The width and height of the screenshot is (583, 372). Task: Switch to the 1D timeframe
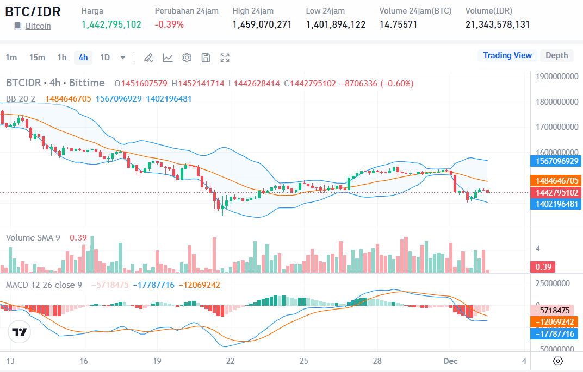(105, 57)
